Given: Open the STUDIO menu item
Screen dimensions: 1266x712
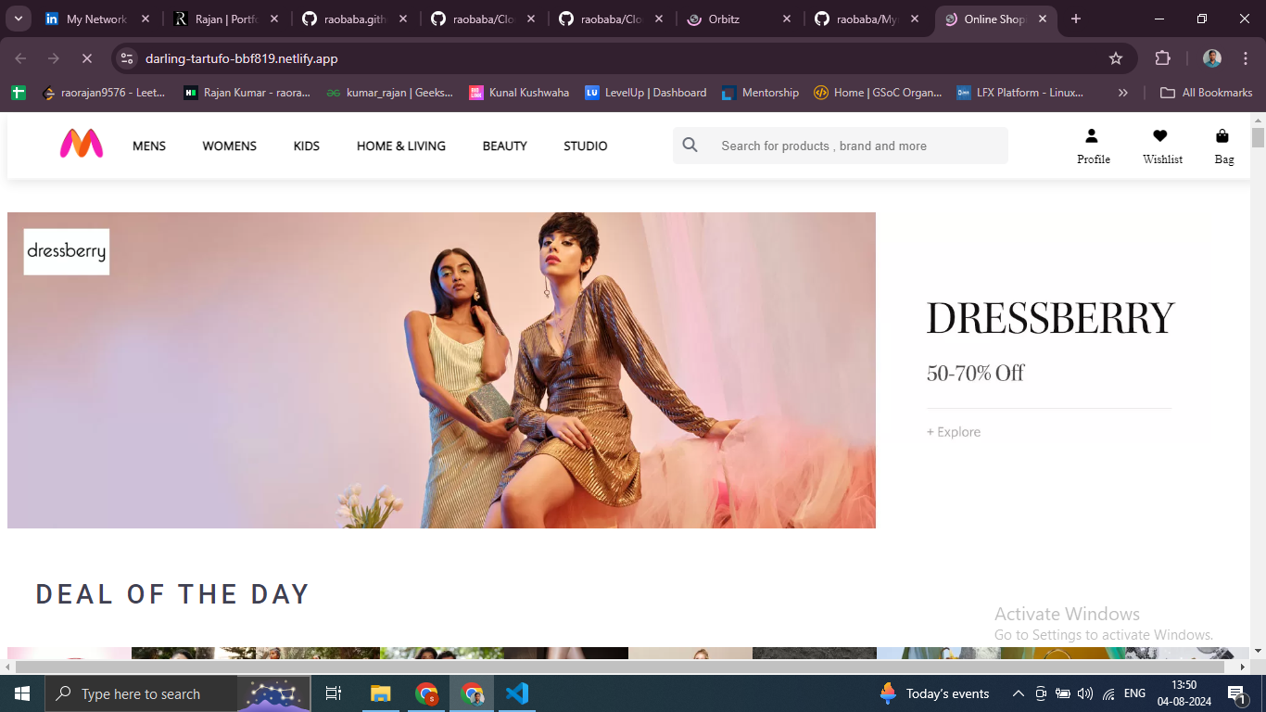Looking at the screenshot, I should [585, 146].
